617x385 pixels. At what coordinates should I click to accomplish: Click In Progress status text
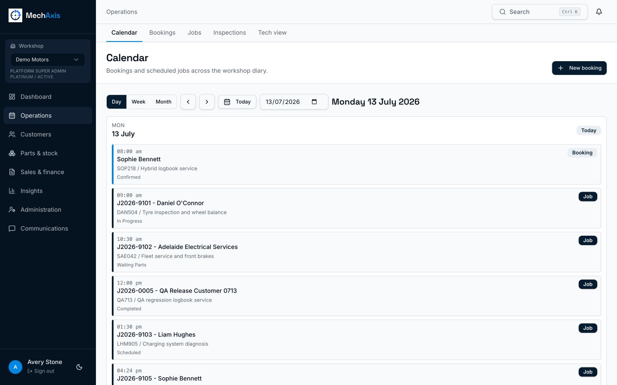(x=129, y=221)
